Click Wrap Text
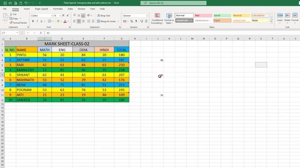Screen dimensions: 300x168 pos(104,15)
